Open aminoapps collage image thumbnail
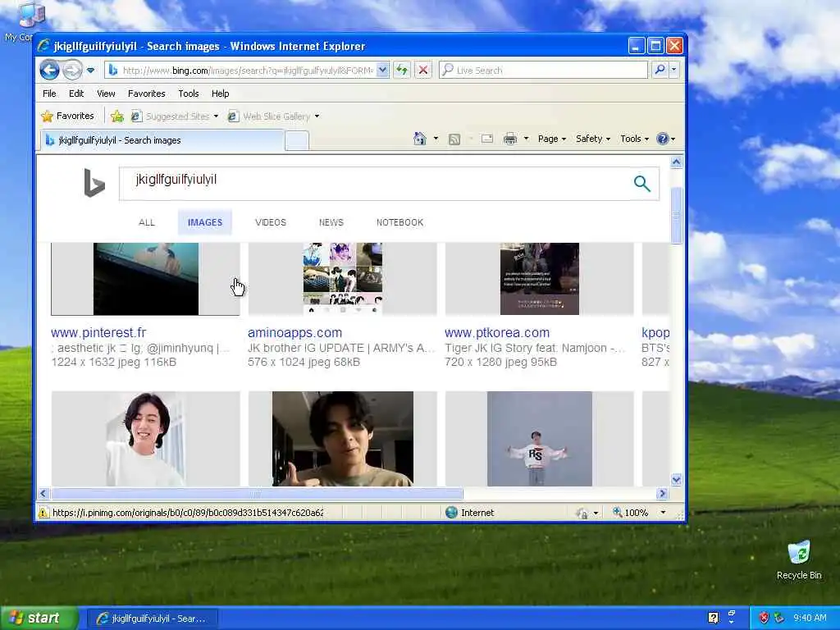Viewport: 840px width, 630px height. 343,279
